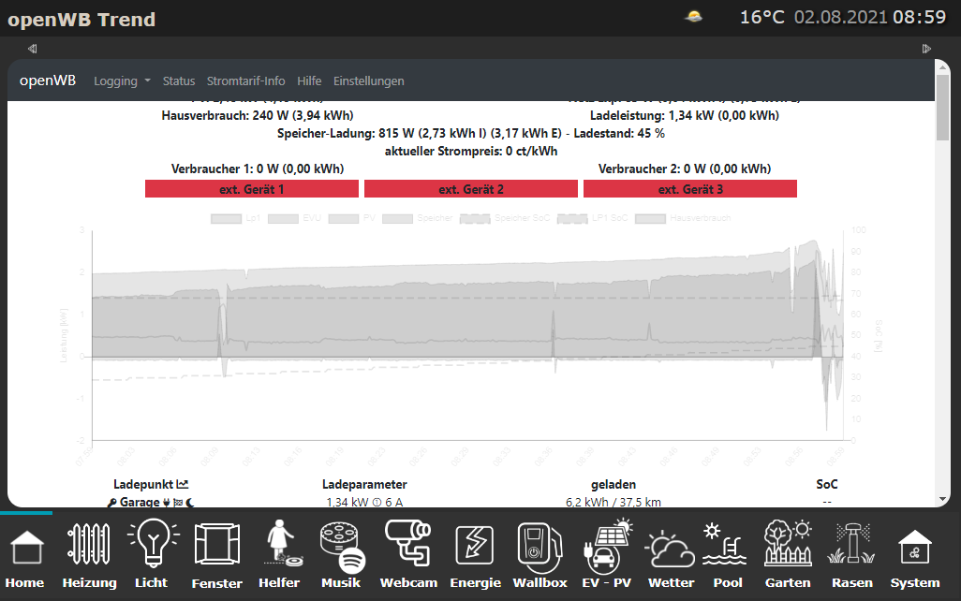Open the Einstellungen menu
Image resolution: width=961 pixels, height=601 pixels.
369,81
